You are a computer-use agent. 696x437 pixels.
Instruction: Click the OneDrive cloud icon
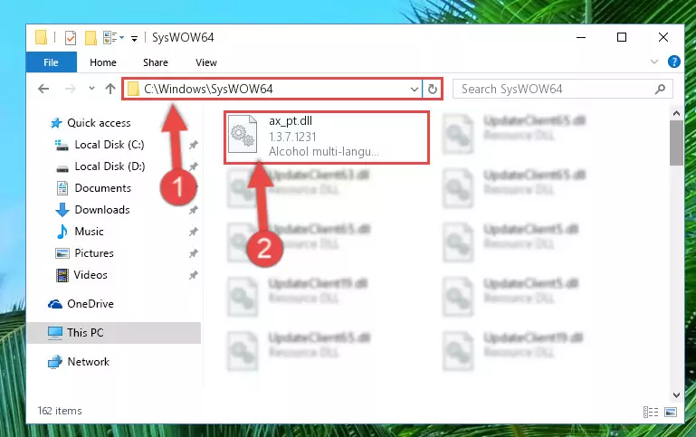click(55, 304)
